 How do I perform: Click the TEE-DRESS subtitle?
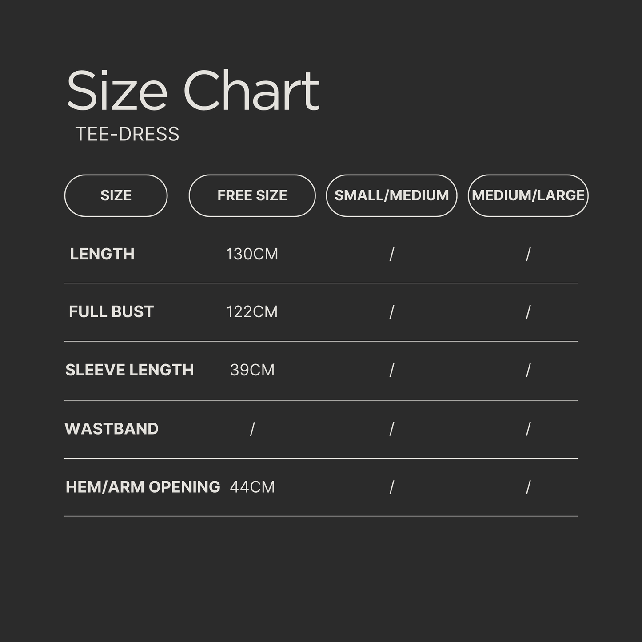(127, 134)
